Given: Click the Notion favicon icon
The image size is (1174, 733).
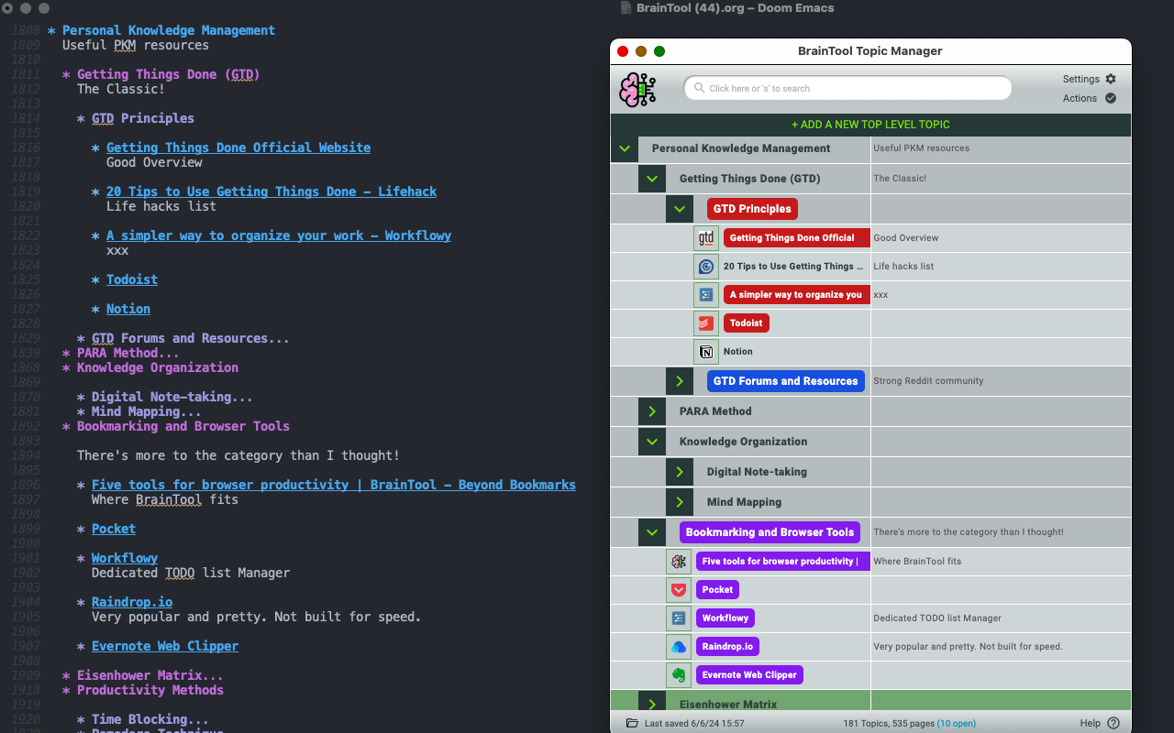Looking at the screenshot, I should pos(706,352).
